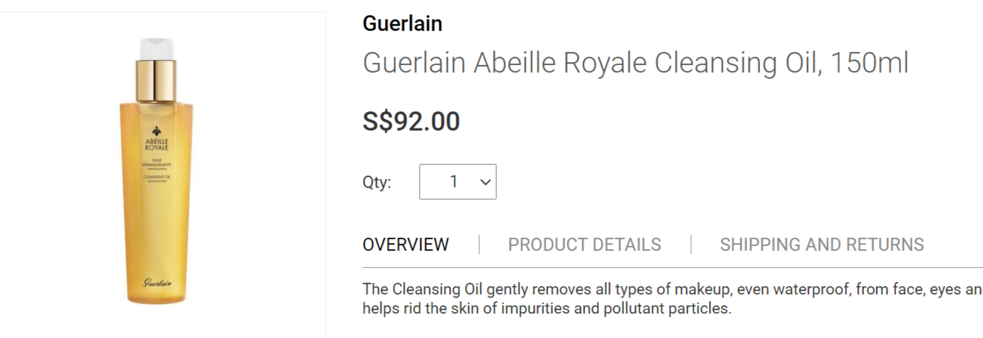The width and height of the screenshot is (983, 338).
Task: Click the Abeille Royale Cleansing Oil product title
Action: coord(588,63)
